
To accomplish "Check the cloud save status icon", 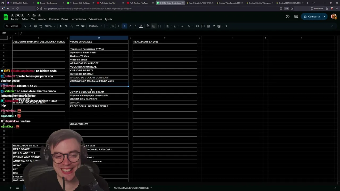I will click(x=40, y=15).
